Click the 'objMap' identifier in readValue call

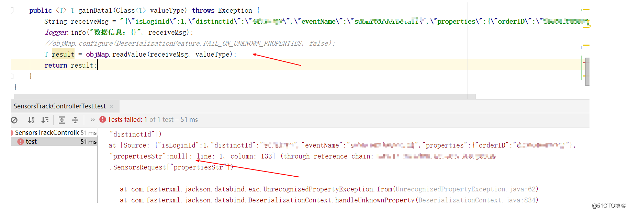click(x=98, y=54)
